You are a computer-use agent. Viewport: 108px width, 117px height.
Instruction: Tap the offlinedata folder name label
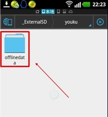(15, 60)
